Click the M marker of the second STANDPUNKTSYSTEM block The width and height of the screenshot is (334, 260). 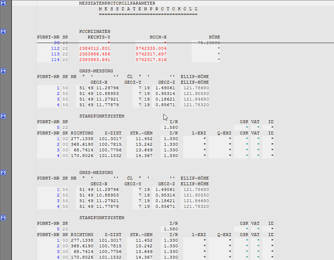[3, 218]
